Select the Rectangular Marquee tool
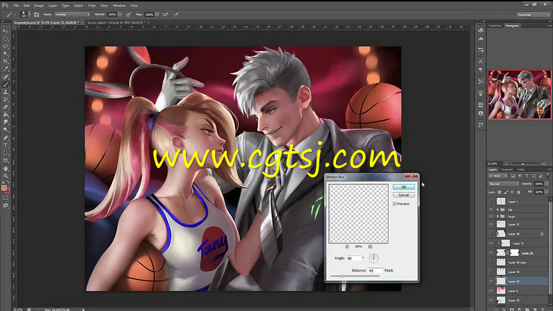 (6, 39)
